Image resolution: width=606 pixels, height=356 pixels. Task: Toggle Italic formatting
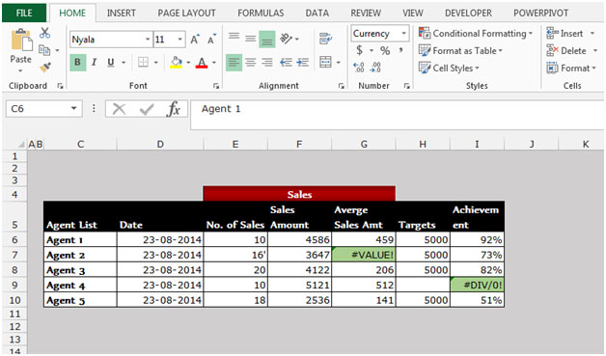(94, 63)
